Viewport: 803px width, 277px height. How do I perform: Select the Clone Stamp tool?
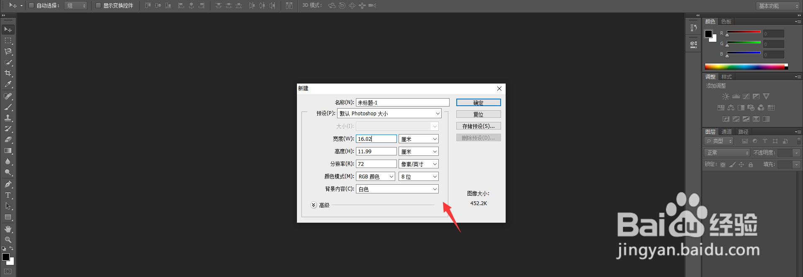point(8,118)
